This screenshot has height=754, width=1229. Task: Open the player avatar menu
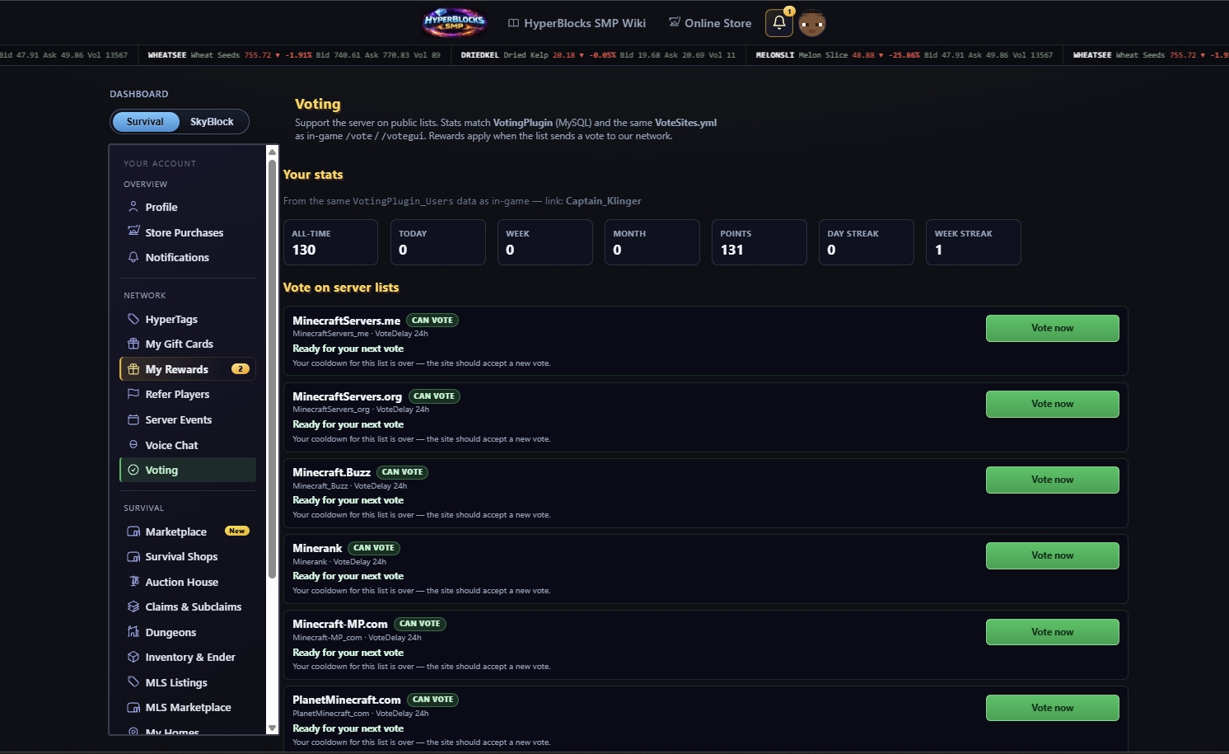coord(812,23)
